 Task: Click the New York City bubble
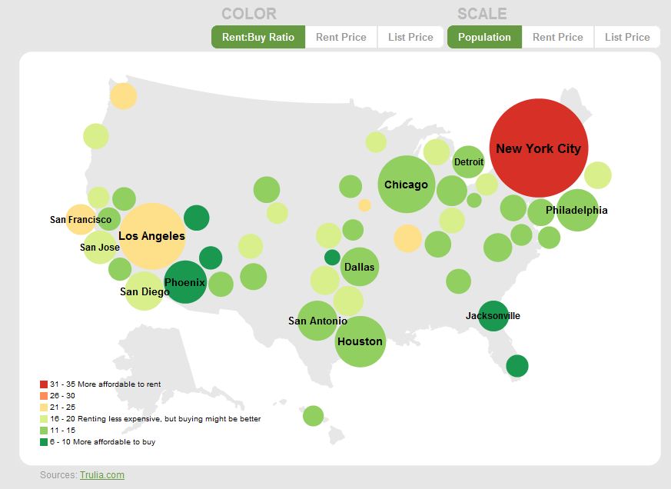(538, 148)
